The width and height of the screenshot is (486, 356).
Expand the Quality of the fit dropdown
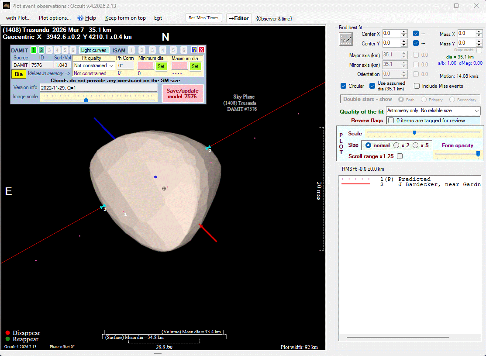433,111
